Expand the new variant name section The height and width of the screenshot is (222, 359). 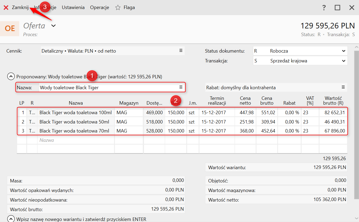coord(11,219)
